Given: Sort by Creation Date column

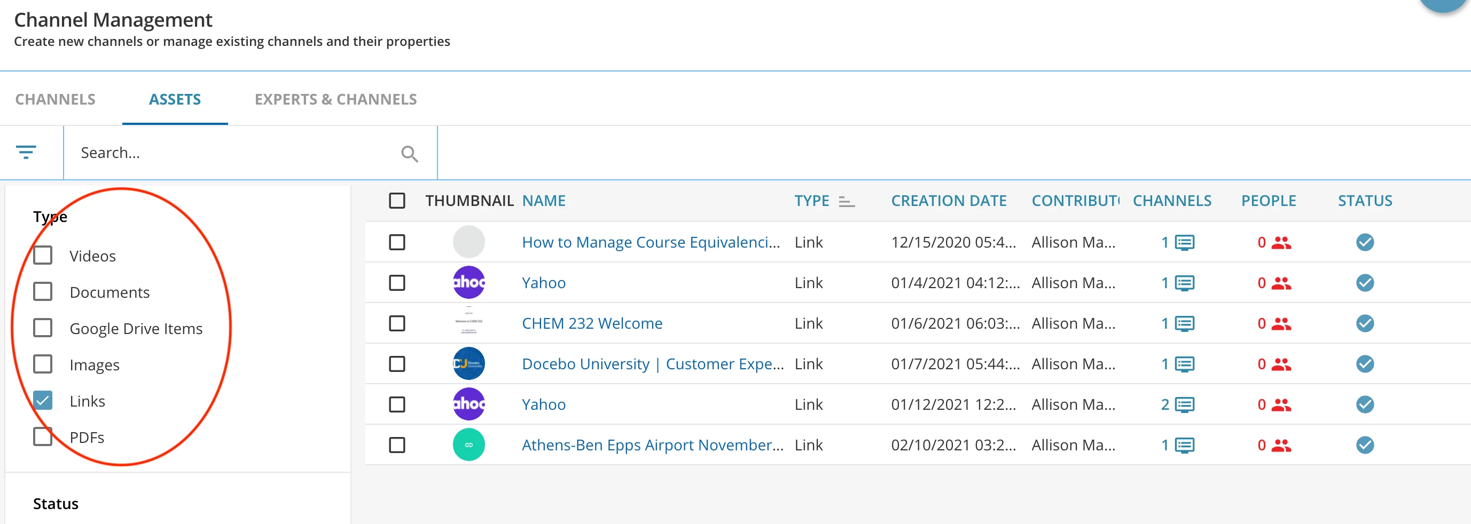Looking at the screenshot, I should pyautogui.click(x=948, y=201).
